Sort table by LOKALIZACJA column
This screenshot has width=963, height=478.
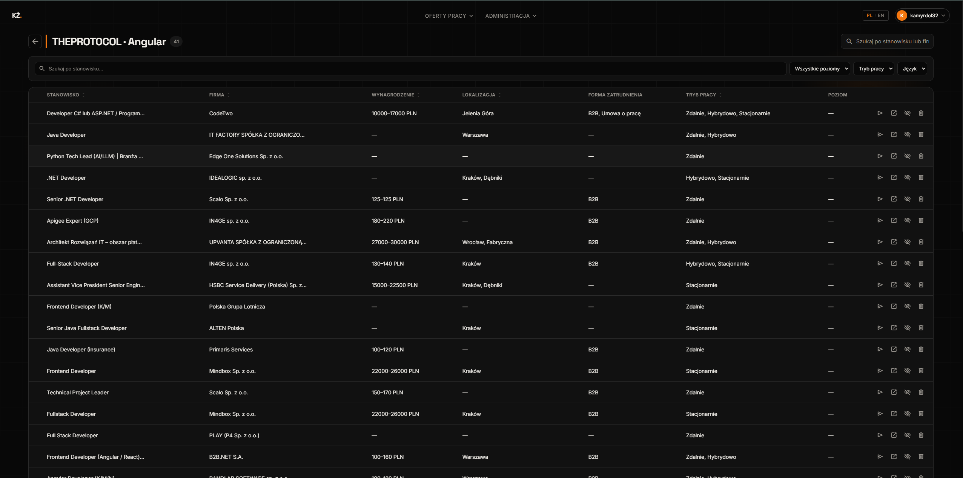pos(482,95)
